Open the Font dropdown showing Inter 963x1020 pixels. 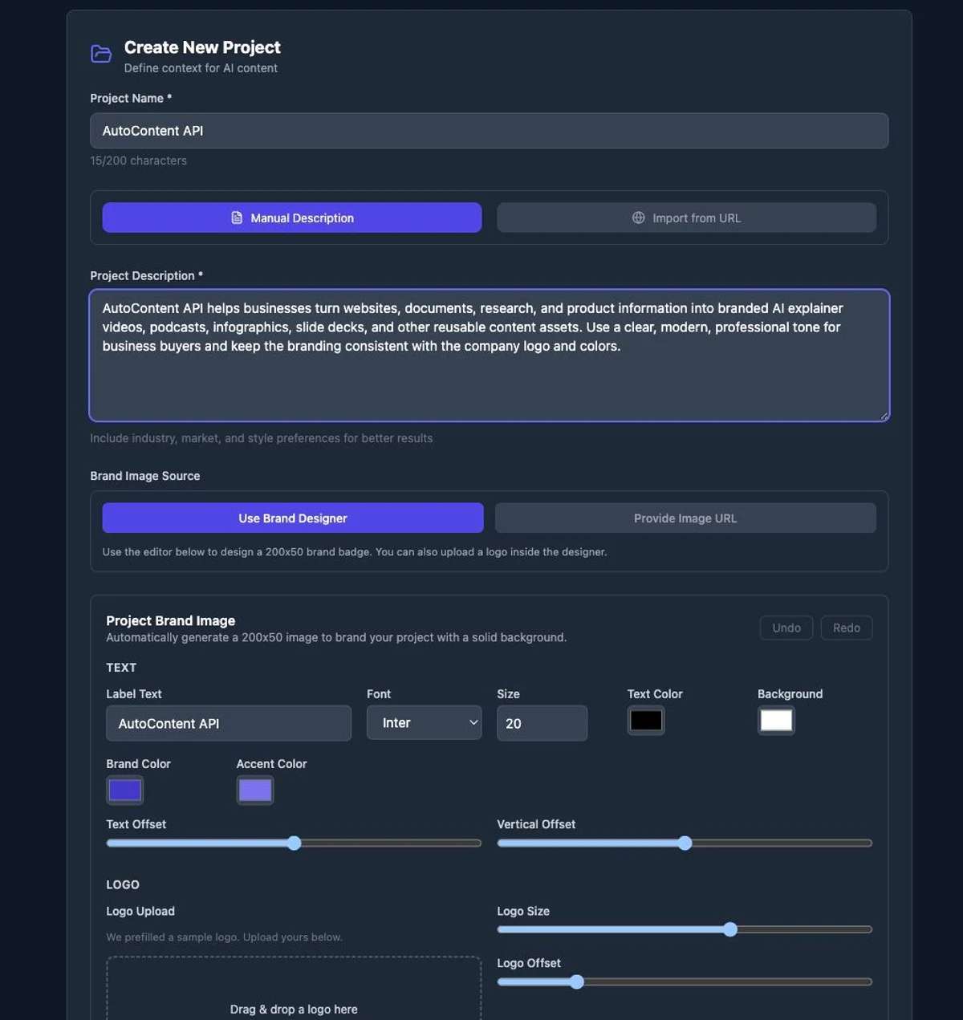(424, 722)
